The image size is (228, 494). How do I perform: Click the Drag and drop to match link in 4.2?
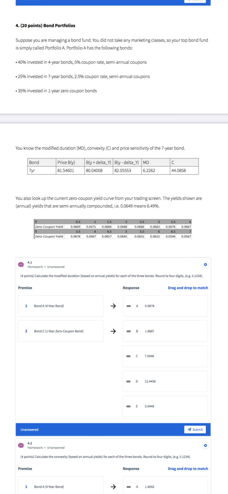pyautogui.click(x=188, y=469)
